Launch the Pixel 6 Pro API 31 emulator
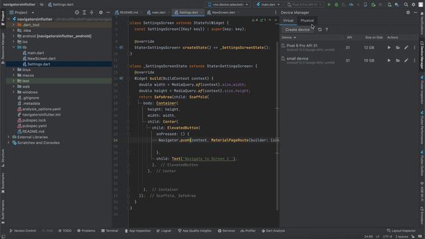The width and height of the screenshot is (425, 239). 389,47
